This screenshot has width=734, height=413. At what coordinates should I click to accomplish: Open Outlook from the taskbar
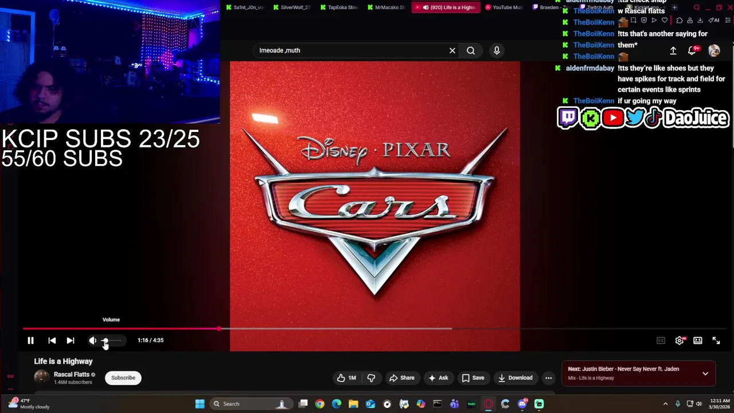[370, 404]
